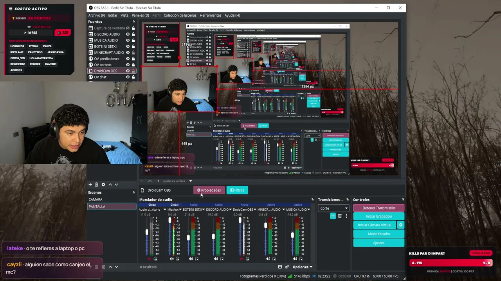Image resolution: width=501 pixels, height=281 pixels.
Task: Click the MUSICA AUDIO volume fader handle
Action: click(292, 235)
